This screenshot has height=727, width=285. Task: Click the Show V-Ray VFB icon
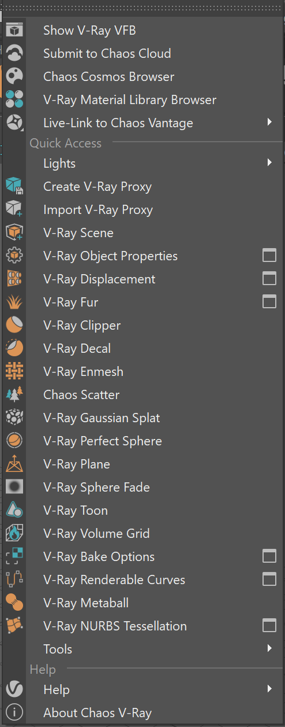14,30
